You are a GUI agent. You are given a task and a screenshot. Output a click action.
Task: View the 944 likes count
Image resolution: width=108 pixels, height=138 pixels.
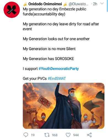click(76, 135)
